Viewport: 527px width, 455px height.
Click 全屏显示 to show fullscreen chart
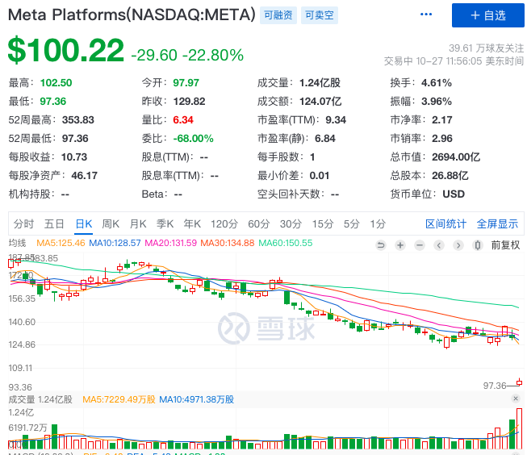(x=497, y=223)
